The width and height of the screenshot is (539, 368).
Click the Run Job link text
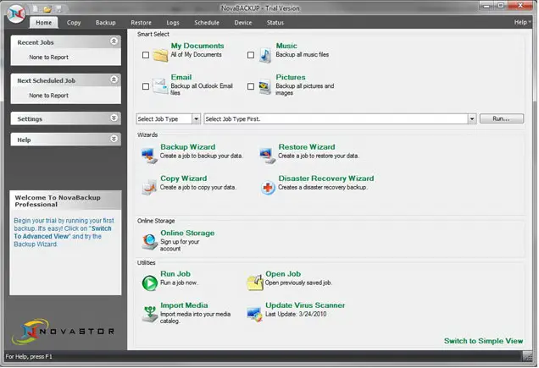(175, 274)
